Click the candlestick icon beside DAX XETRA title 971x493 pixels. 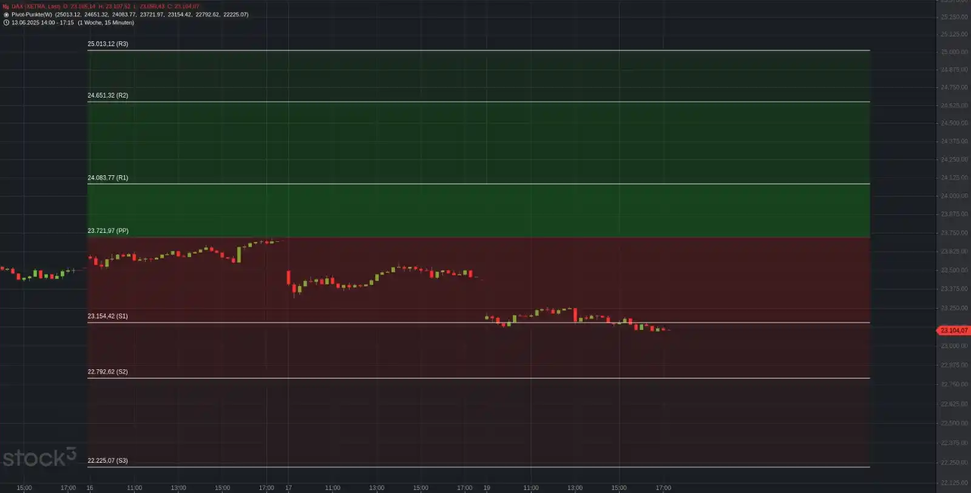pyautogui.click(x=6, y=7)
